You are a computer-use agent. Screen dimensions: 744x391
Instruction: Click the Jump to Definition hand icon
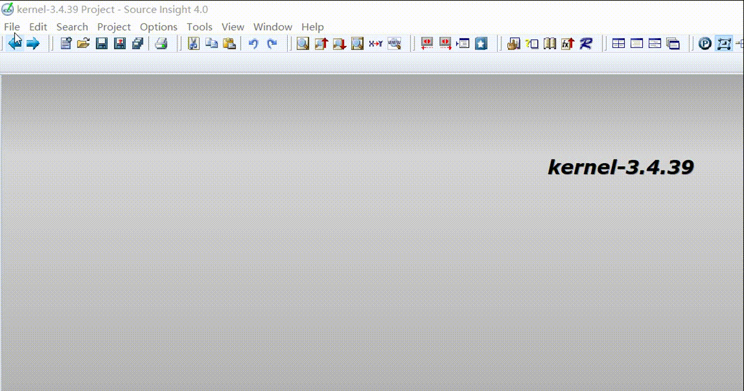[513, 43]
